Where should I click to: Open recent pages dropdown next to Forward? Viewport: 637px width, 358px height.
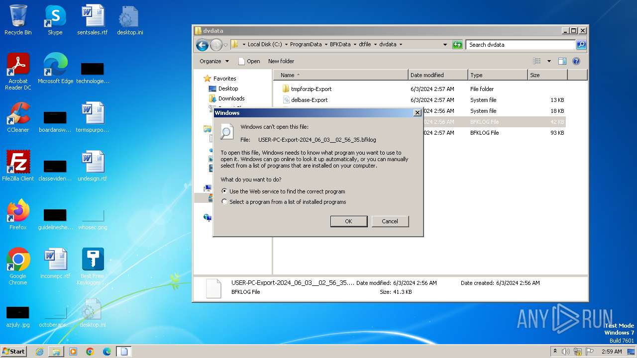pyautogui.click(x=225, y=45)
